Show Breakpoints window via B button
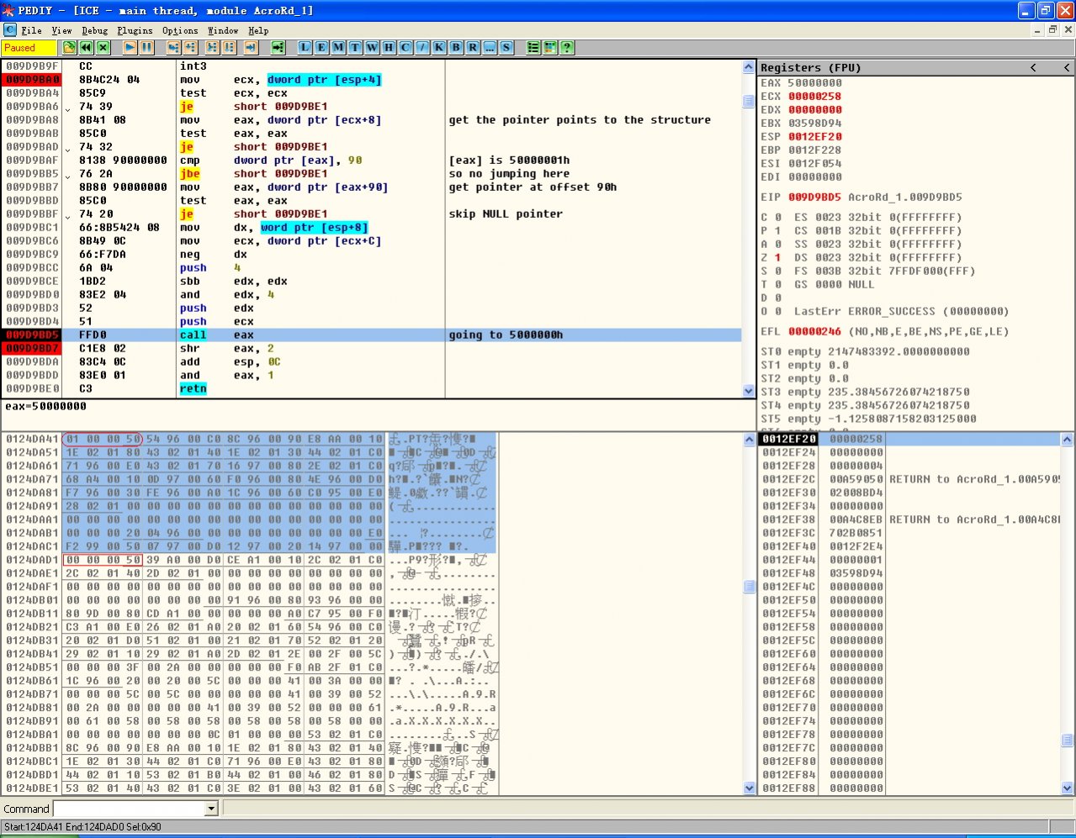 [456, 48]
